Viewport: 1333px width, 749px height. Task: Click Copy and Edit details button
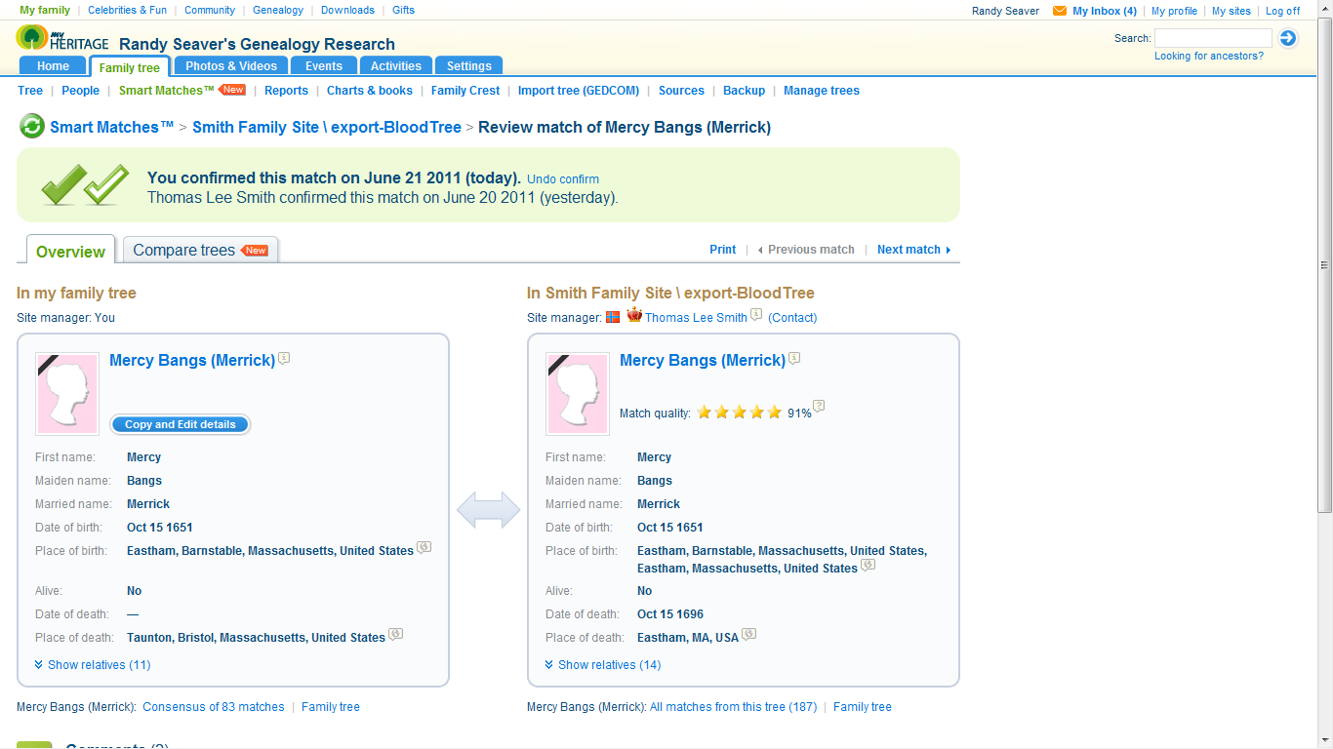point(181,424)
